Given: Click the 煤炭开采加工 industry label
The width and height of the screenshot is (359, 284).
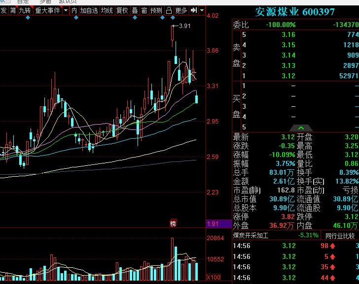Looking at the screenshot, I should point(251,236).
